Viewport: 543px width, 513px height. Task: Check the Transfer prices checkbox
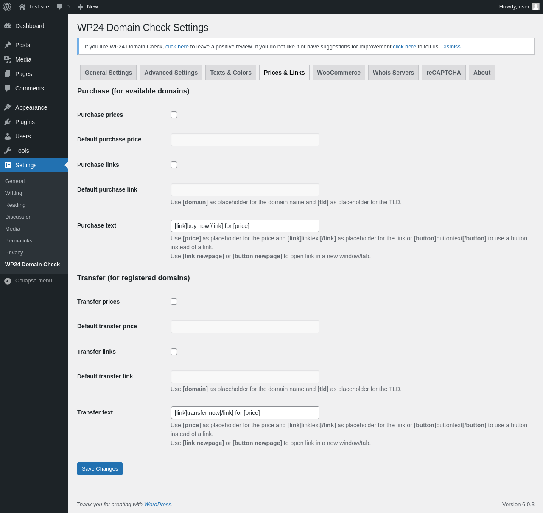(x=174, y=302)
